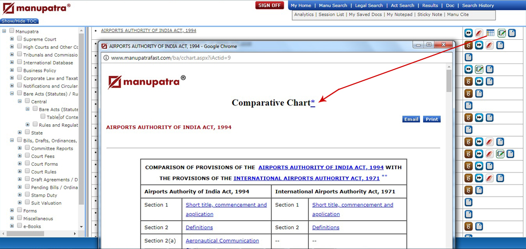Image resolution: width=526 pixels, height=249 pixels.
Task: Tick the e-Books checkbox
Action: click(19, 226)
